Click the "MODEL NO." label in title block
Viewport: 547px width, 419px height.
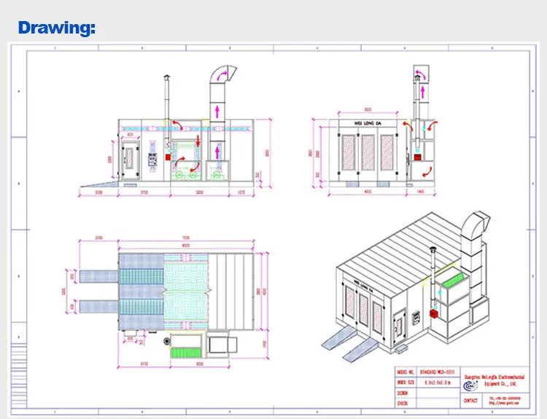[x=406, y=371]
